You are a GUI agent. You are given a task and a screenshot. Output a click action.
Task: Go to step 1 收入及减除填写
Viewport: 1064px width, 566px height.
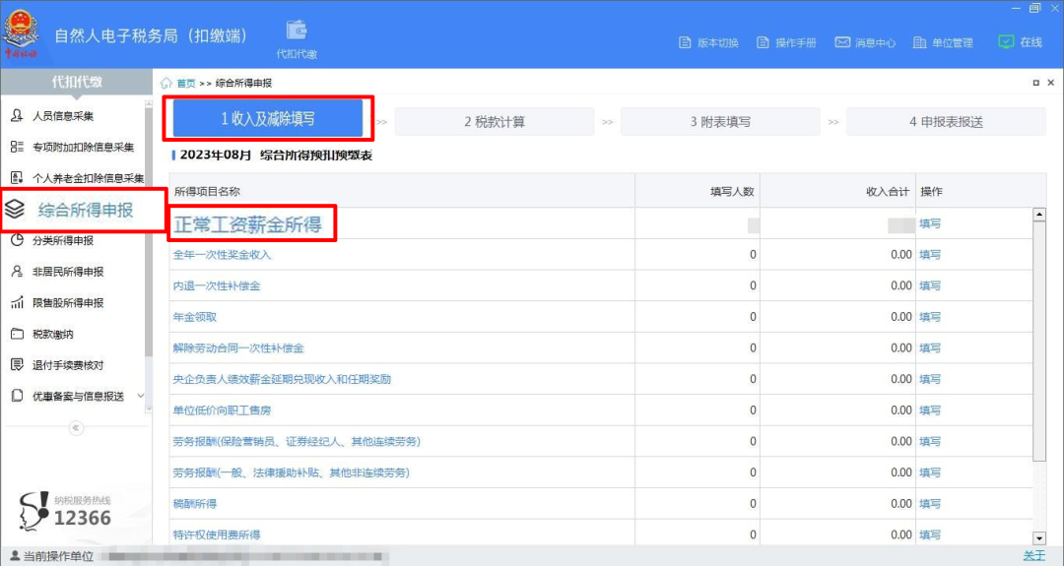(x=268, y=119)
